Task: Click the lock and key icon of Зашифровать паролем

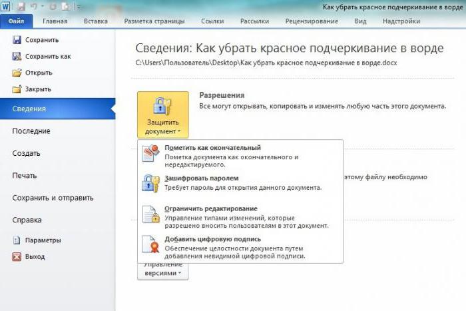Action: [150, 183]
